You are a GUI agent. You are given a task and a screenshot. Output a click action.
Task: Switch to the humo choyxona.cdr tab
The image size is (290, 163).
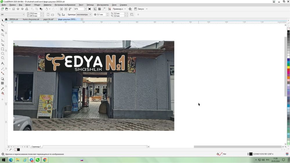pyautogui.click(x=31, y=19)
